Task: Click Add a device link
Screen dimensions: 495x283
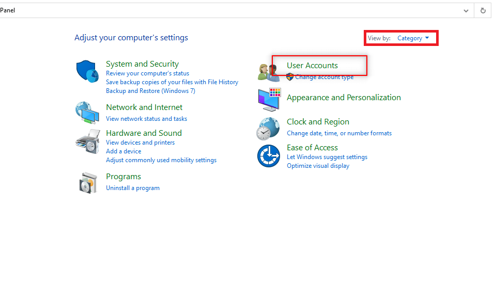Action: coord(123,151)
